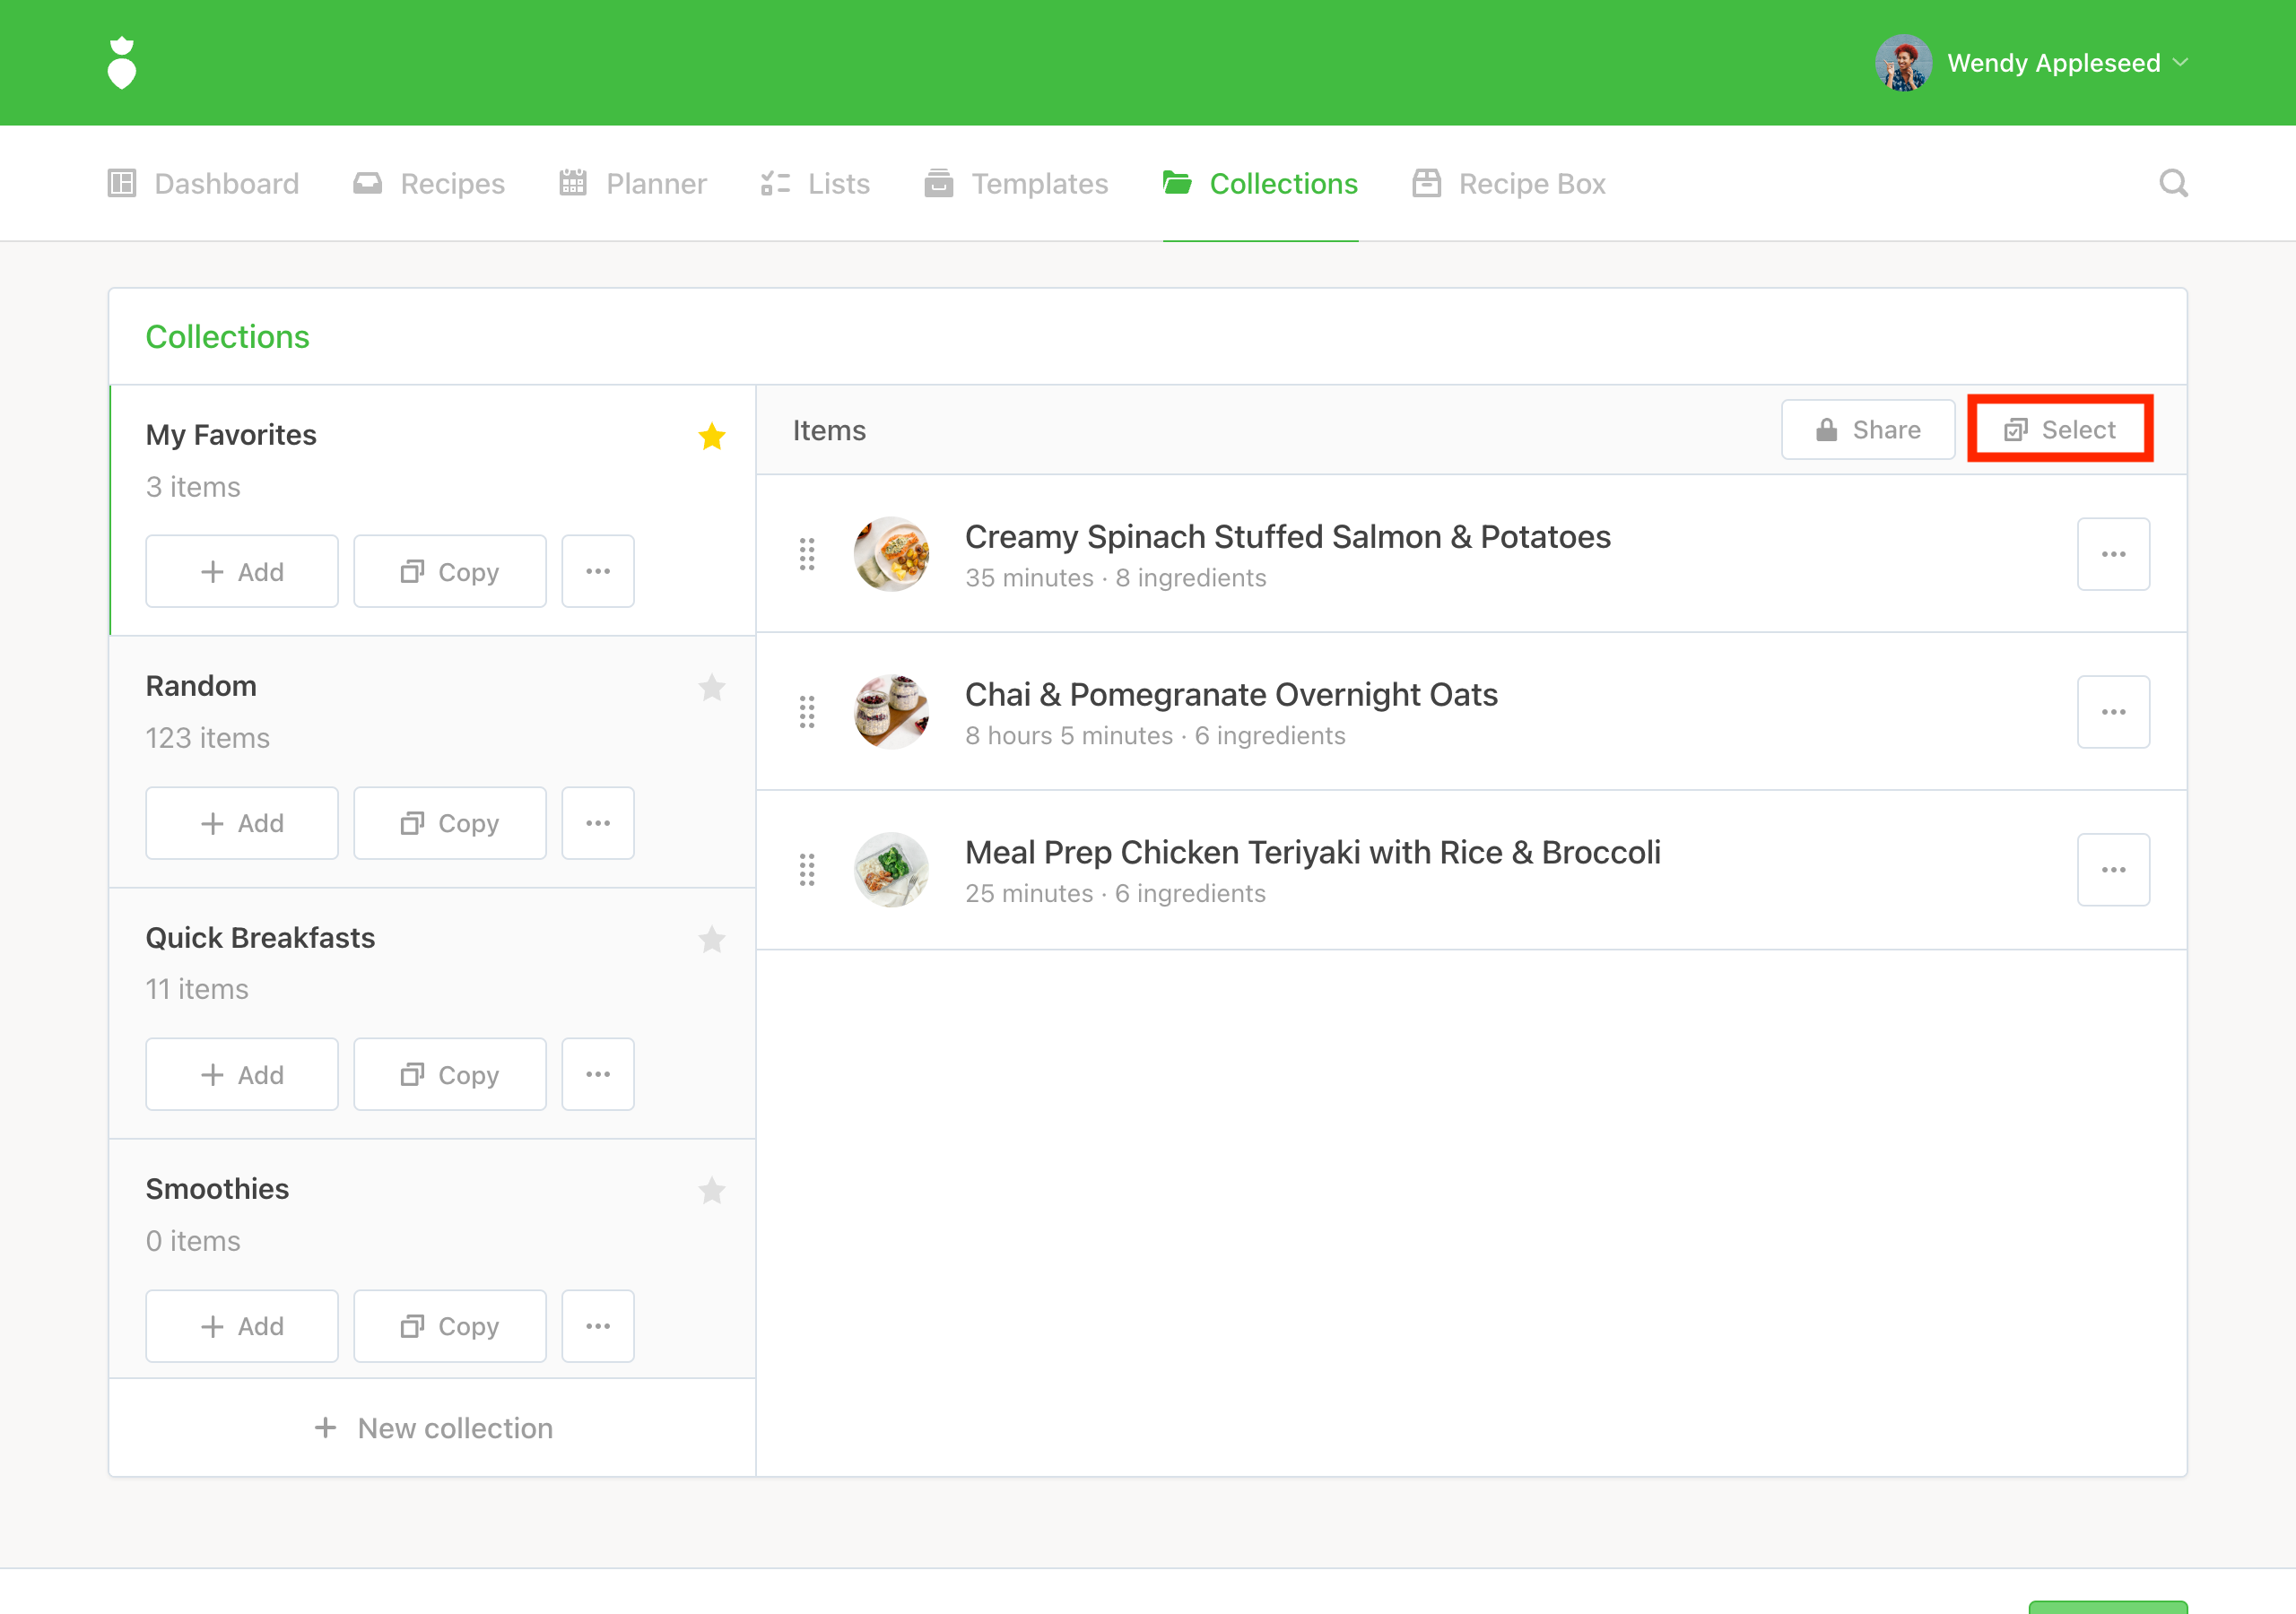The image size is (2296, 1614).
Task: Click the search magnifier icon
Action: click(2172, 183)
